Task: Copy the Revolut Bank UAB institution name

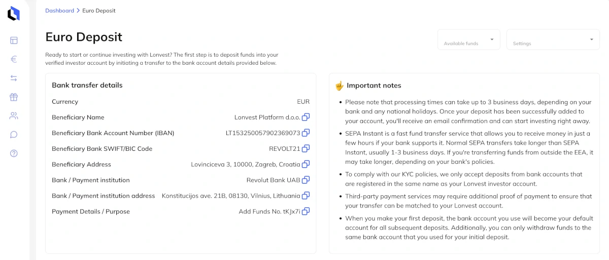Action: point(306,180)
